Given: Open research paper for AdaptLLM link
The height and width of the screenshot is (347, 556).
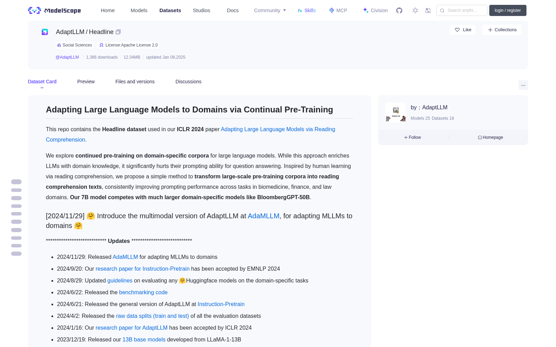Looking at the screenshot, I should (131, 328).
